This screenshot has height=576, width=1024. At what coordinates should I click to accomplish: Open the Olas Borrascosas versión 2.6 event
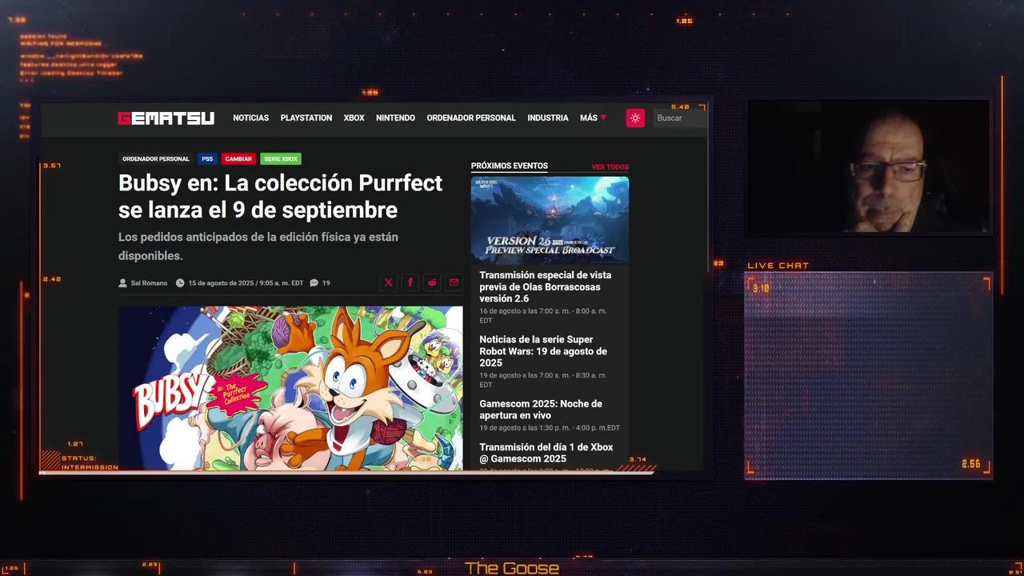tap(546, 286)
